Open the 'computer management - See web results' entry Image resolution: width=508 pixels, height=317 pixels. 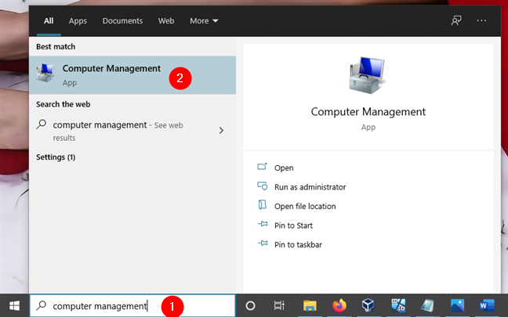coord(132,131)
